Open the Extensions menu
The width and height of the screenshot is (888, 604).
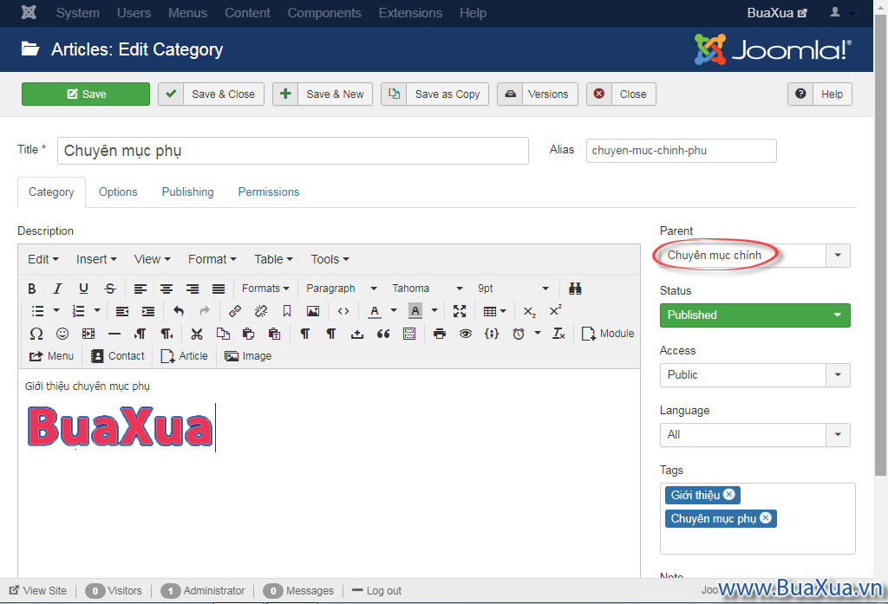coord(410,13)
